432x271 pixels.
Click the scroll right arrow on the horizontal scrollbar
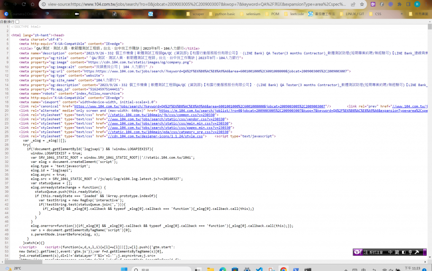425,262
